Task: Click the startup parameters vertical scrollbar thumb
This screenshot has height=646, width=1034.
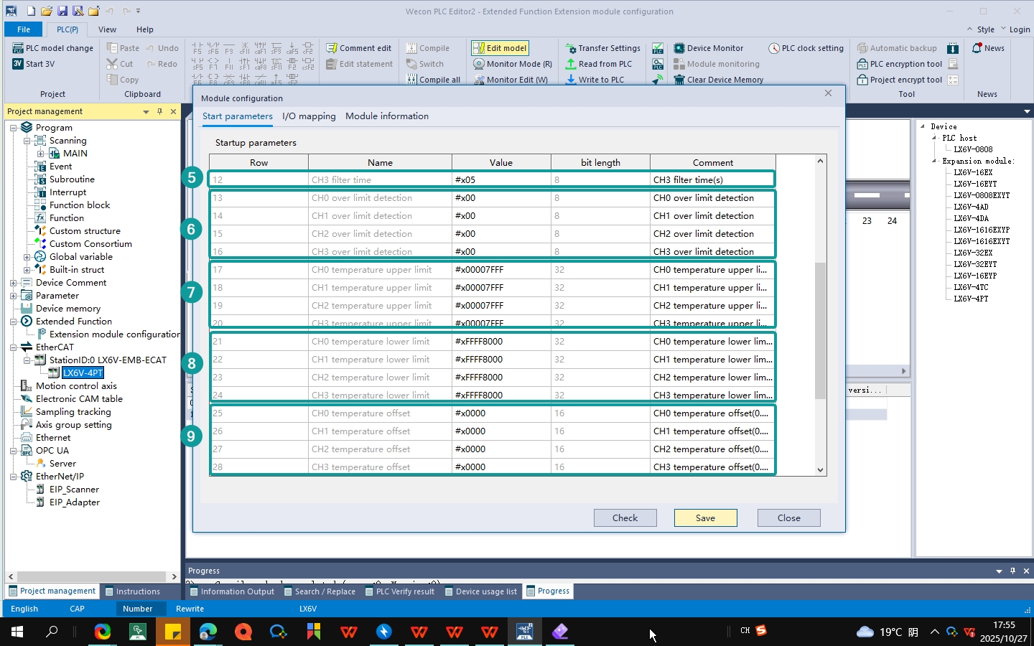Action: coord(820,330)
